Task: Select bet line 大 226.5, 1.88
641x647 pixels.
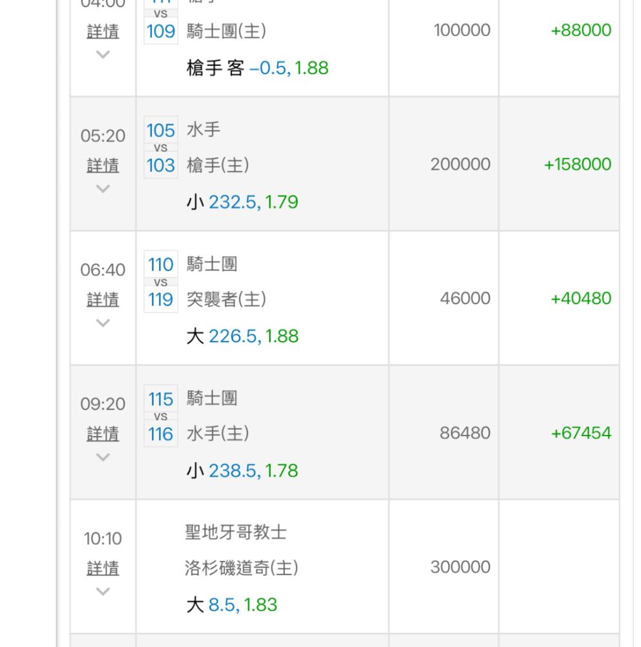Action: [242, 336]
